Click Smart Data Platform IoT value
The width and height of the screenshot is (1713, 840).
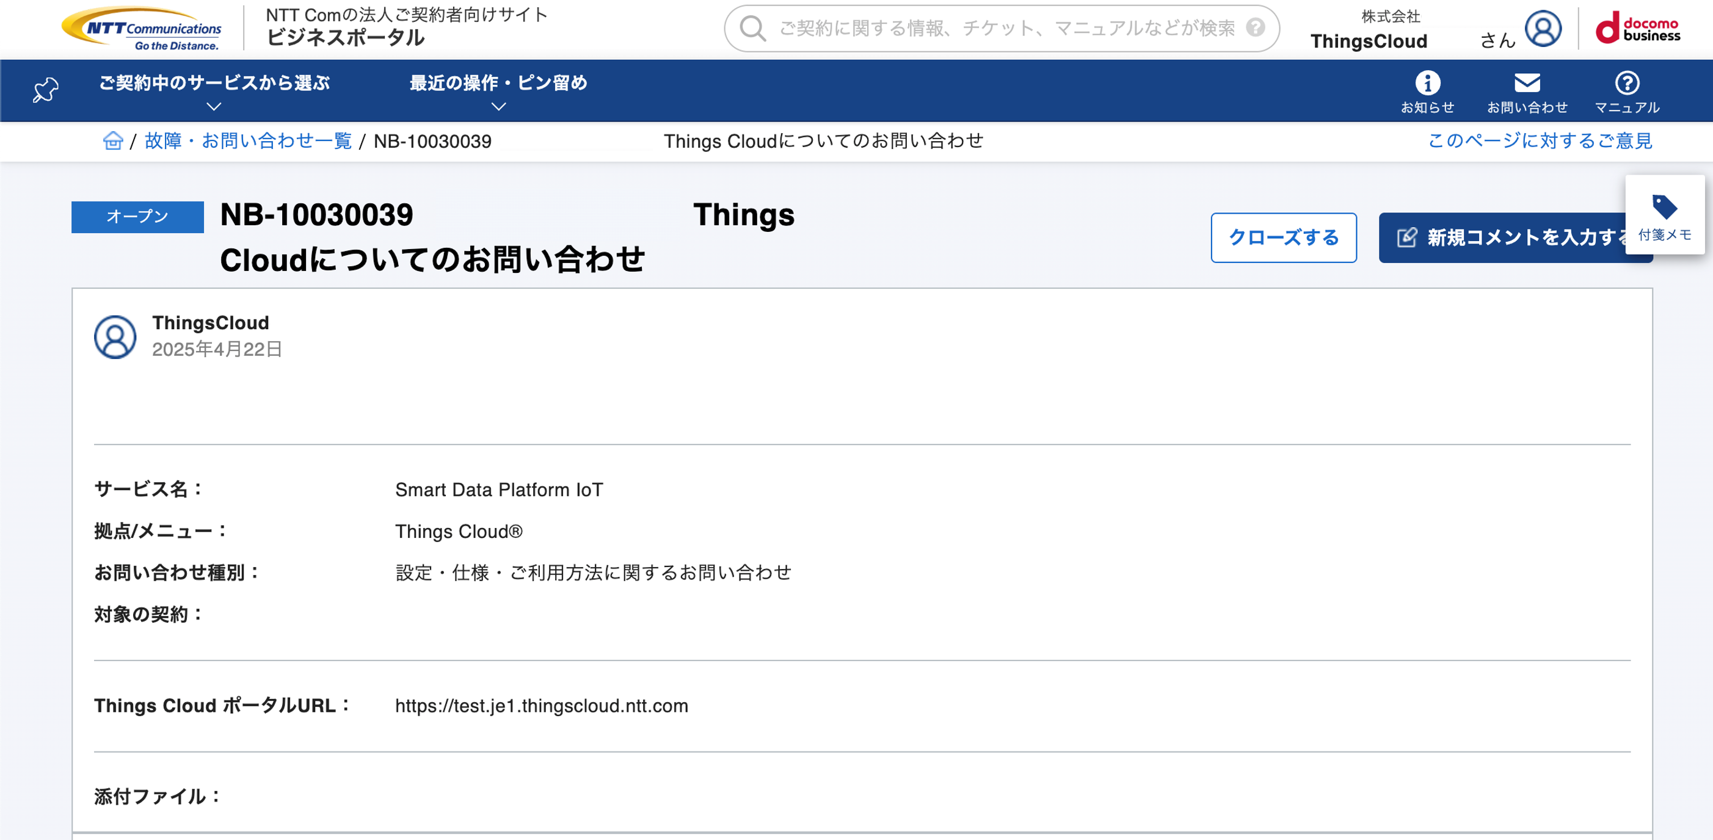tap(499, 490)
